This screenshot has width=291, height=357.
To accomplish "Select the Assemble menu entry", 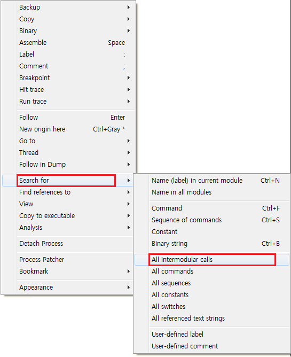I will (68, 43).
